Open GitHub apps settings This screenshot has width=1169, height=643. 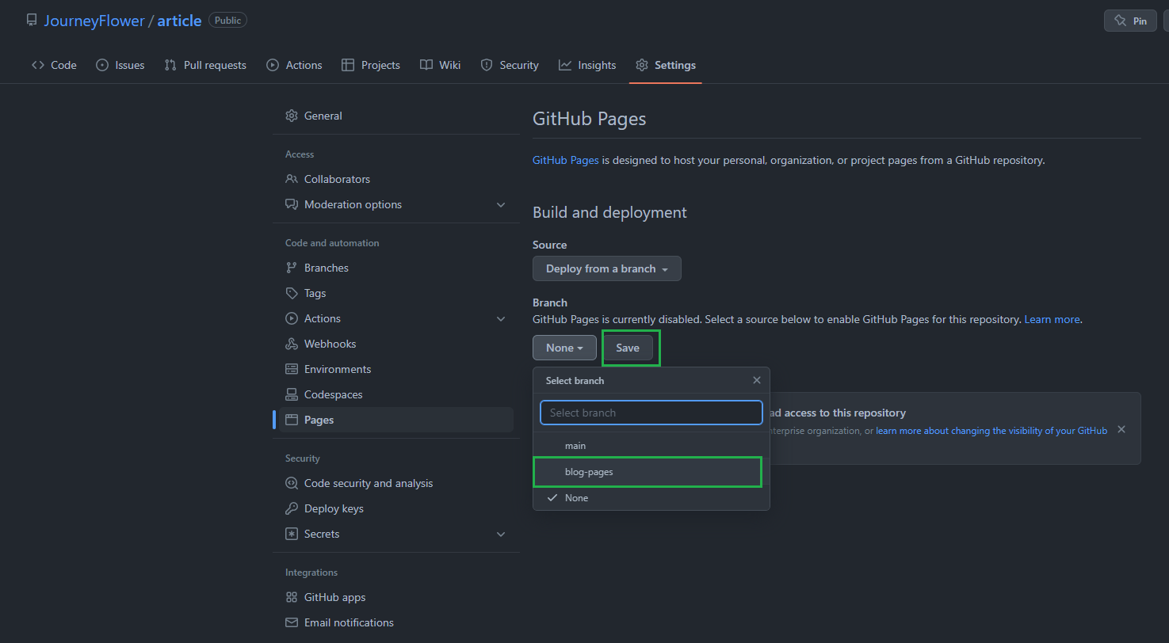(x=395, y=597)
